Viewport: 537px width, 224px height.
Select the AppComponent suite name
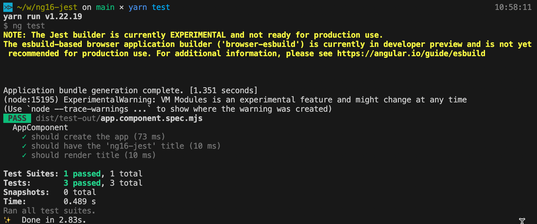click(40, 128)
